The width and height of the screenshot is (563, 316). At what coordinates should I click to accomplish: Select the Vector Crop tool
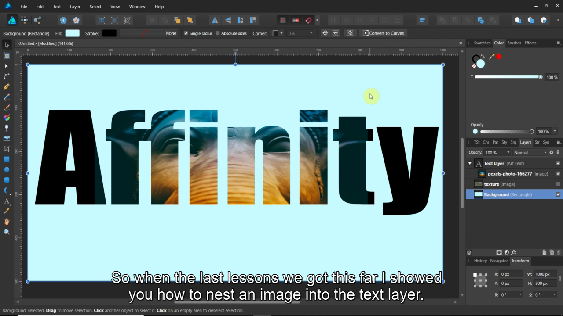[7, 149]
